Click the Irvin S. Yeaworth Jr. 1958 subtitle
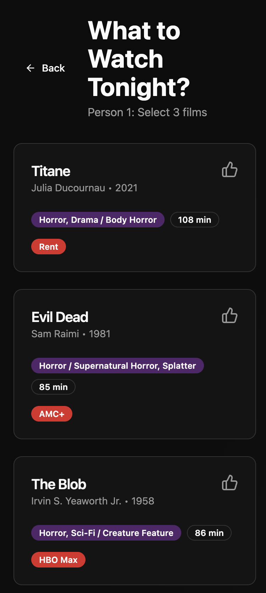Image resolution: width=266 pixels, height=593 pixels. (x=93, y=501)
